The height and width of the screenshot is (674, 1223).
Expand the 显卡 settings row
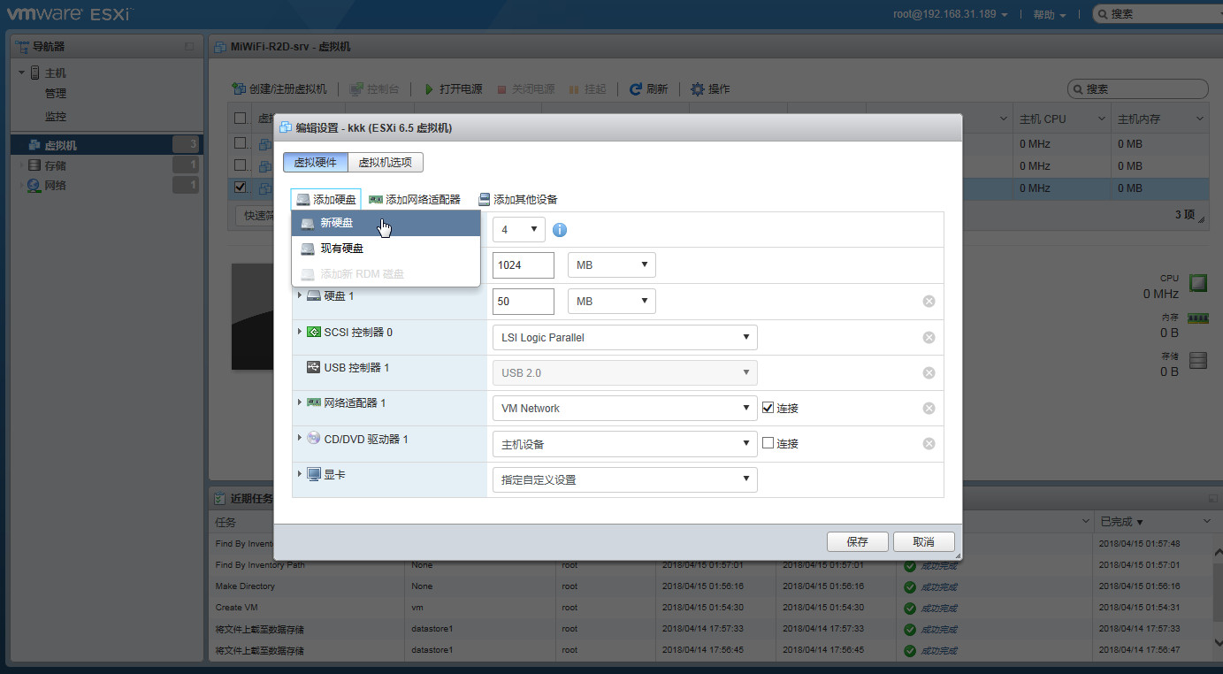(300, 474)
